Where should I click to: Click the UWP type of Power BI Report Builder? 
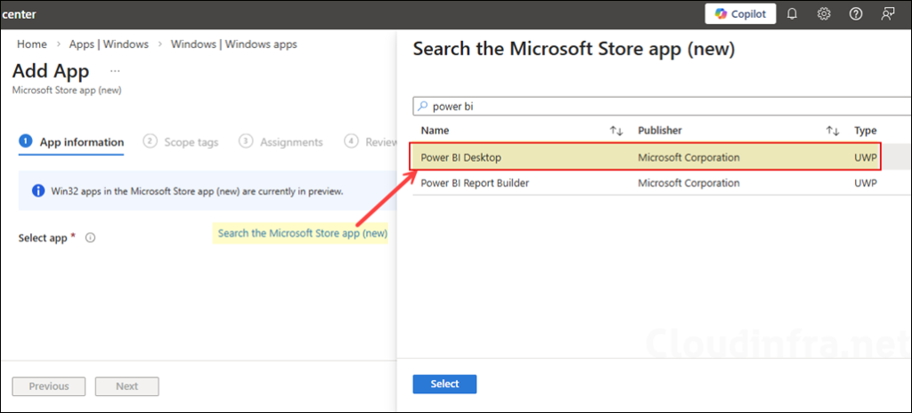point(866,183)
